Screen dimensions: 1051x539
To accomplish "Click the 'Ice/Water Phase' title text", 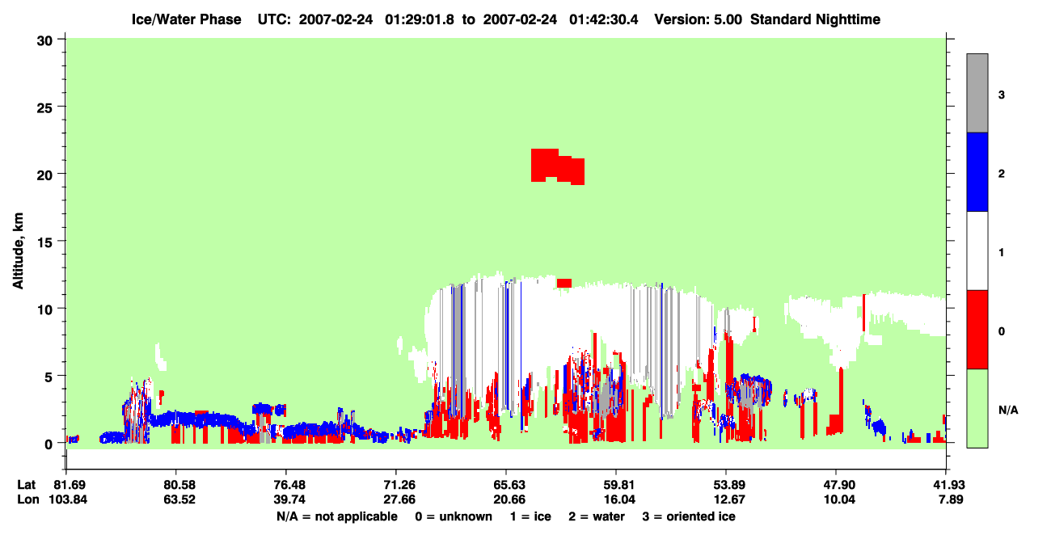I will pyautogui.click(x=185, y=19).
